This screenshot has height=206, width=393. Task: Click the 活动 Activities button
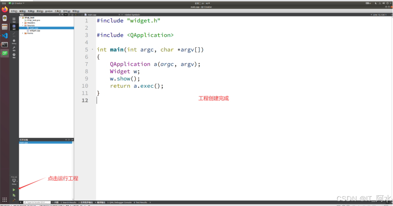4,3
